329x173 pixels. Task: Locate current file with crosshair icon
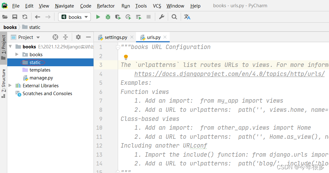pos(55,37)
